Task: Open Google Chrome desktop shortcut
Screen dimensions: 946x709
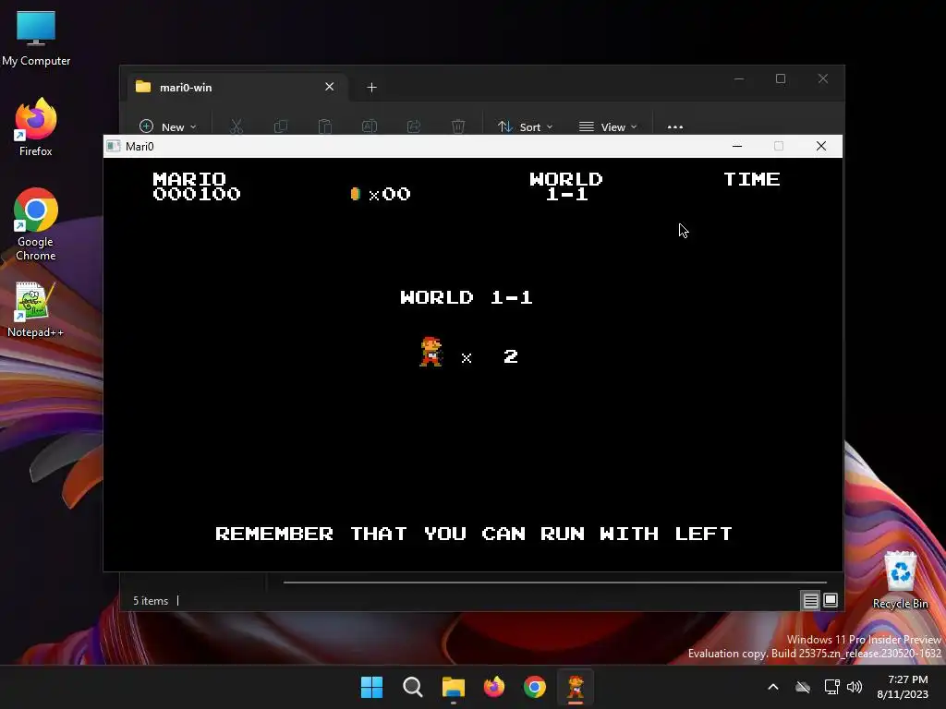Action: point(36,224)
